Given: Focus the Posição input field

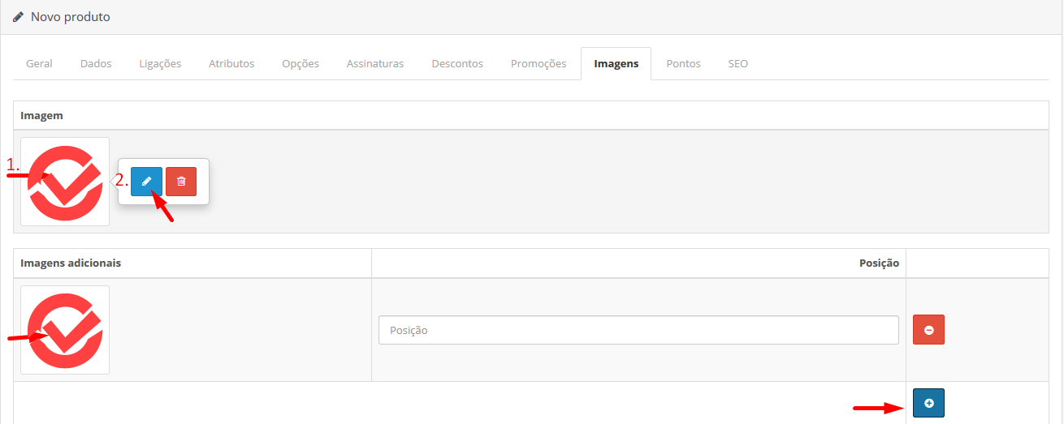Looking at the screenshot, I should [x=638, y=330].
